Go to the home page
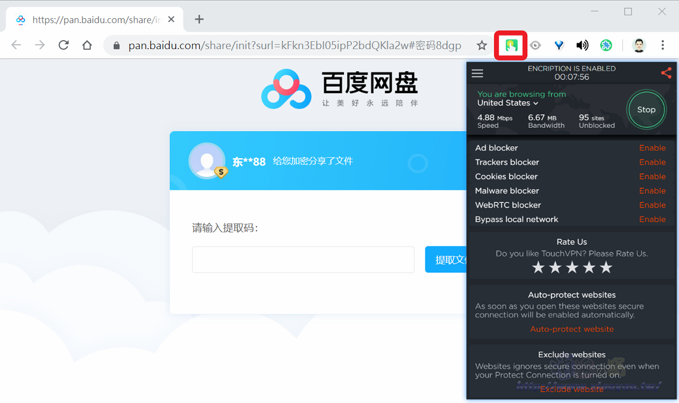679x403 pixels. pos(87,45)
